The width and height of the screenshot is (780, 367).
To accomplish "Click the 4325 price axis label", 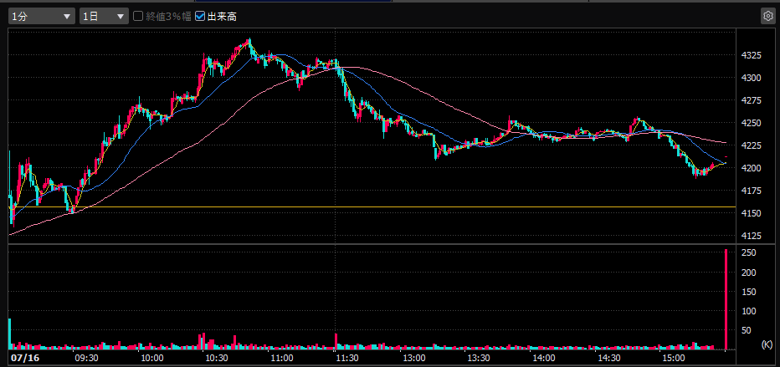I will tap(751, 55).
